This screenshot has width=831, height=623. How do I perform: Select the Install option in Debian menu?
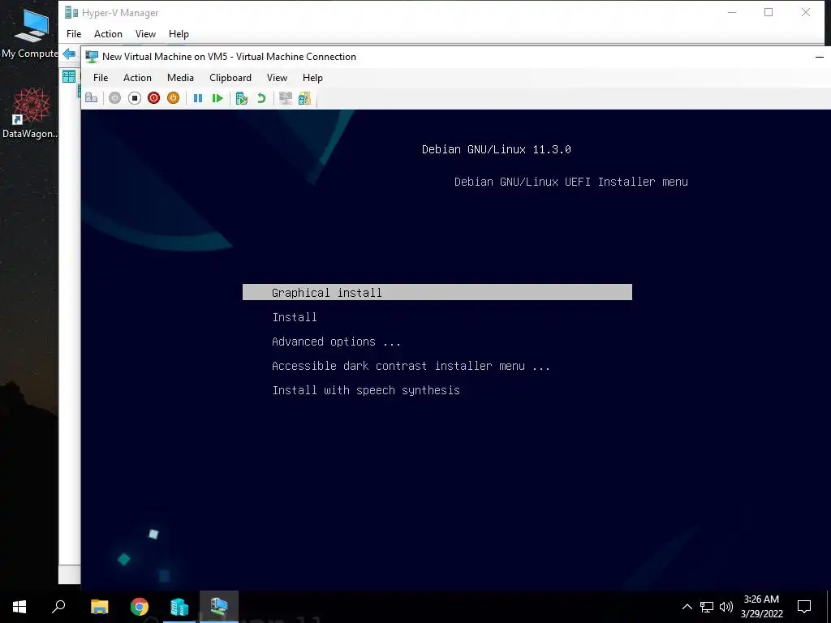click(294, 317)
